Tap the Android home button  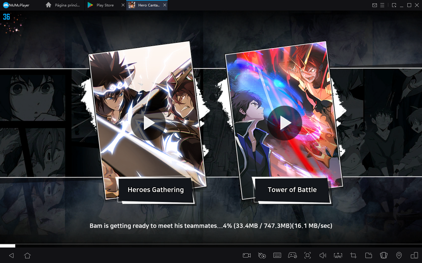(x=28, y=255)
